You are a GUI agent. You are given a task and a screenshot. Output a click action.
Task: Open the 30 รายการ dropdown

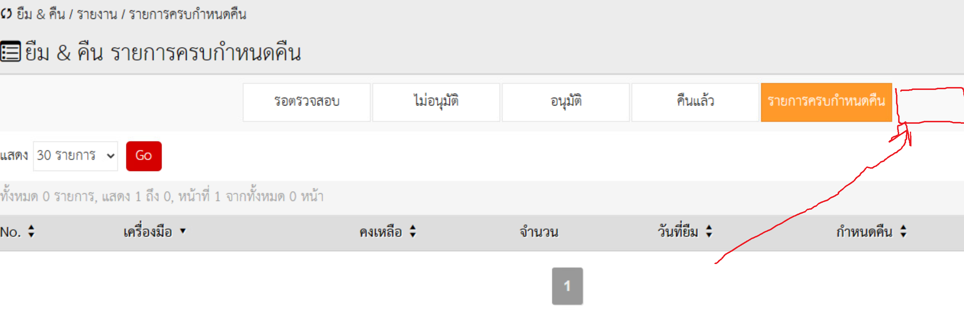76,156
